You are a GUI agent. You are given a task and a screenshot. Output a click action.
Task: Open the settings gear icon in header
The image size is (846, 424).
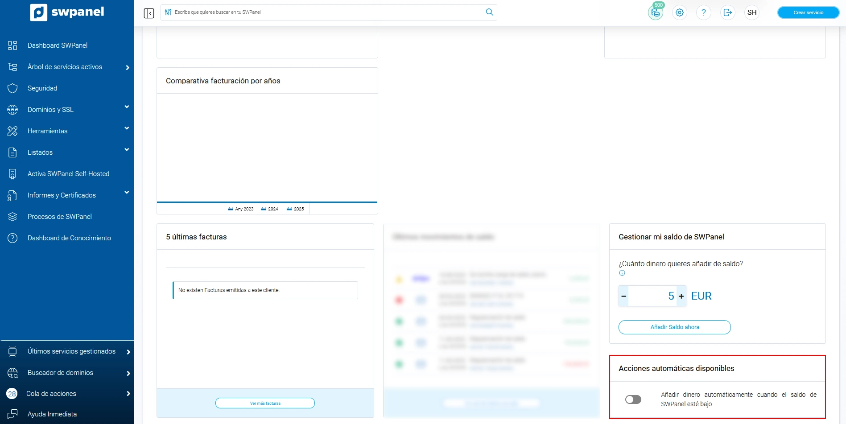[x=679, y=12]
